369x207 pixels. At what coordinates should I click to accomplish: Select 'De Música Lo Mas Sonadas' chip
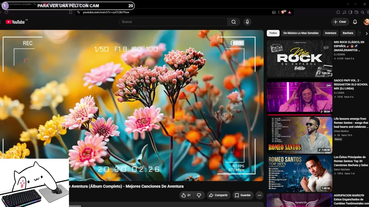click(x=301, y=33)
